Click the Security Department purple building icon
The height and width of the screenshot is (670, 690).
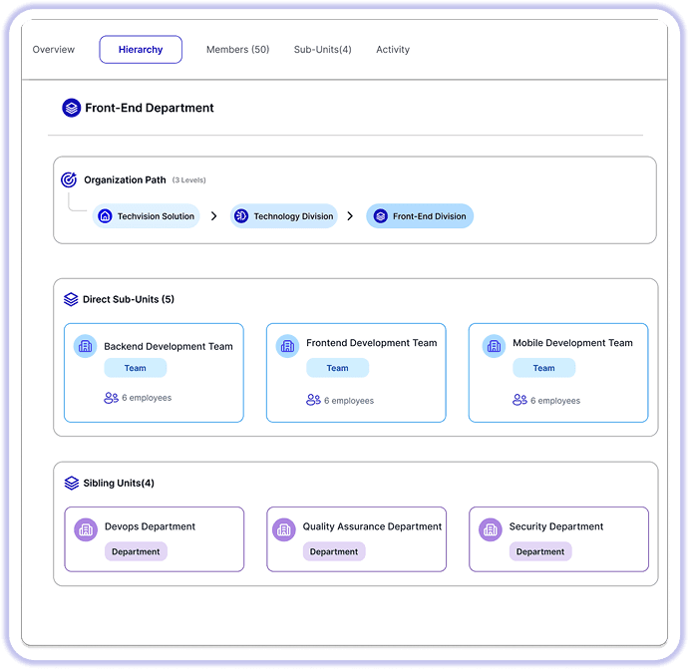tap(491, 529)
